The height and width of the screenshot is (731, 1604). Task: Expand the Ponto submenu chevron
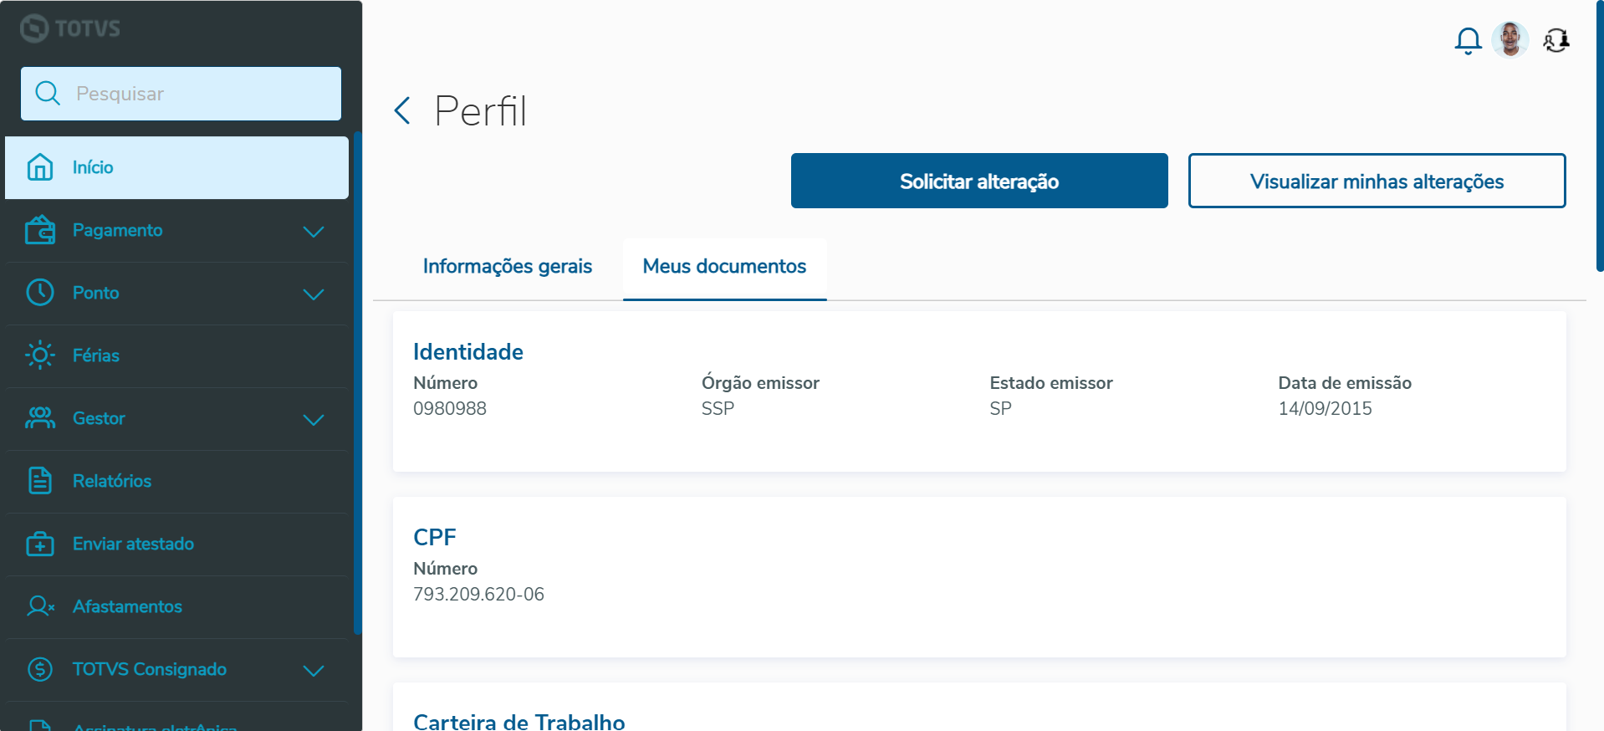click(x=314, y=294)
